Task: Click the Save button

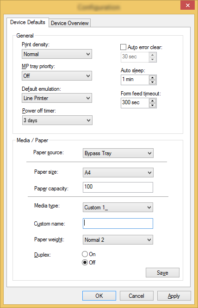Action: [162, 273]
